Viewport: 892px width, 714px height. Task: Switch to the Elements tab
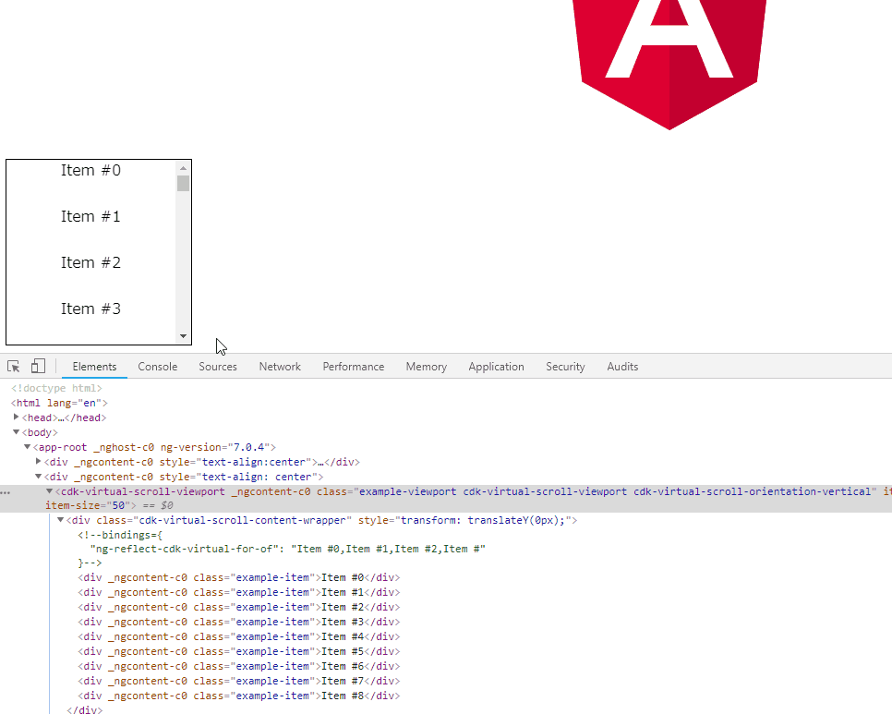(x=94, y=367)
